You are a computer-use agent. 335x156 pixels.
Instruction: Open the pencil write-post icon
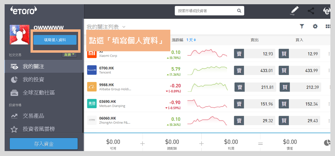click(295, 11)
